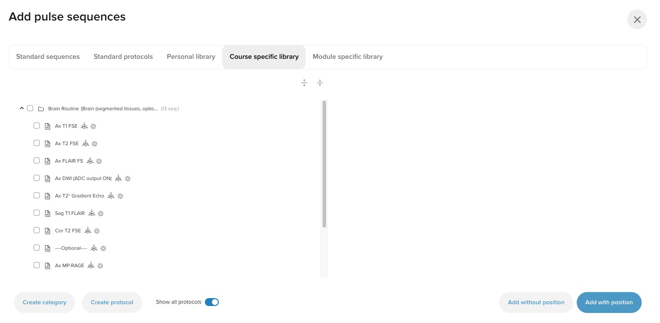Click position icon for Ax T2* Gradient Echo
The width and height of the screenshot is (660, 323).
tap(111, 196)
